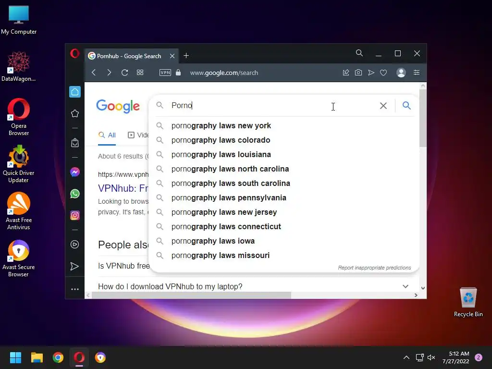The image size is (492, 369).
Task: Open the profile account icon
Action: [x=401, y=73]
